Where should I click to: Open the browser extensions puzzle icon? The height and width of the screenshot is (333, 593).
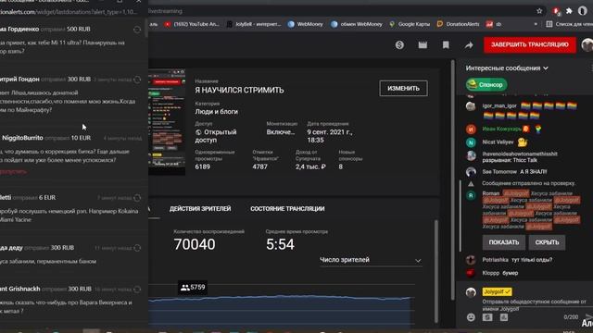[x=569, y=11]
